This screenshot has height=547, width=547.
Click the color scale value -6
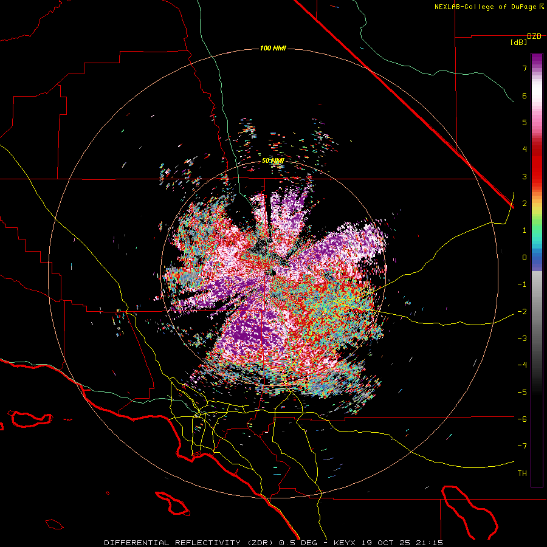(x=522, y=419)
